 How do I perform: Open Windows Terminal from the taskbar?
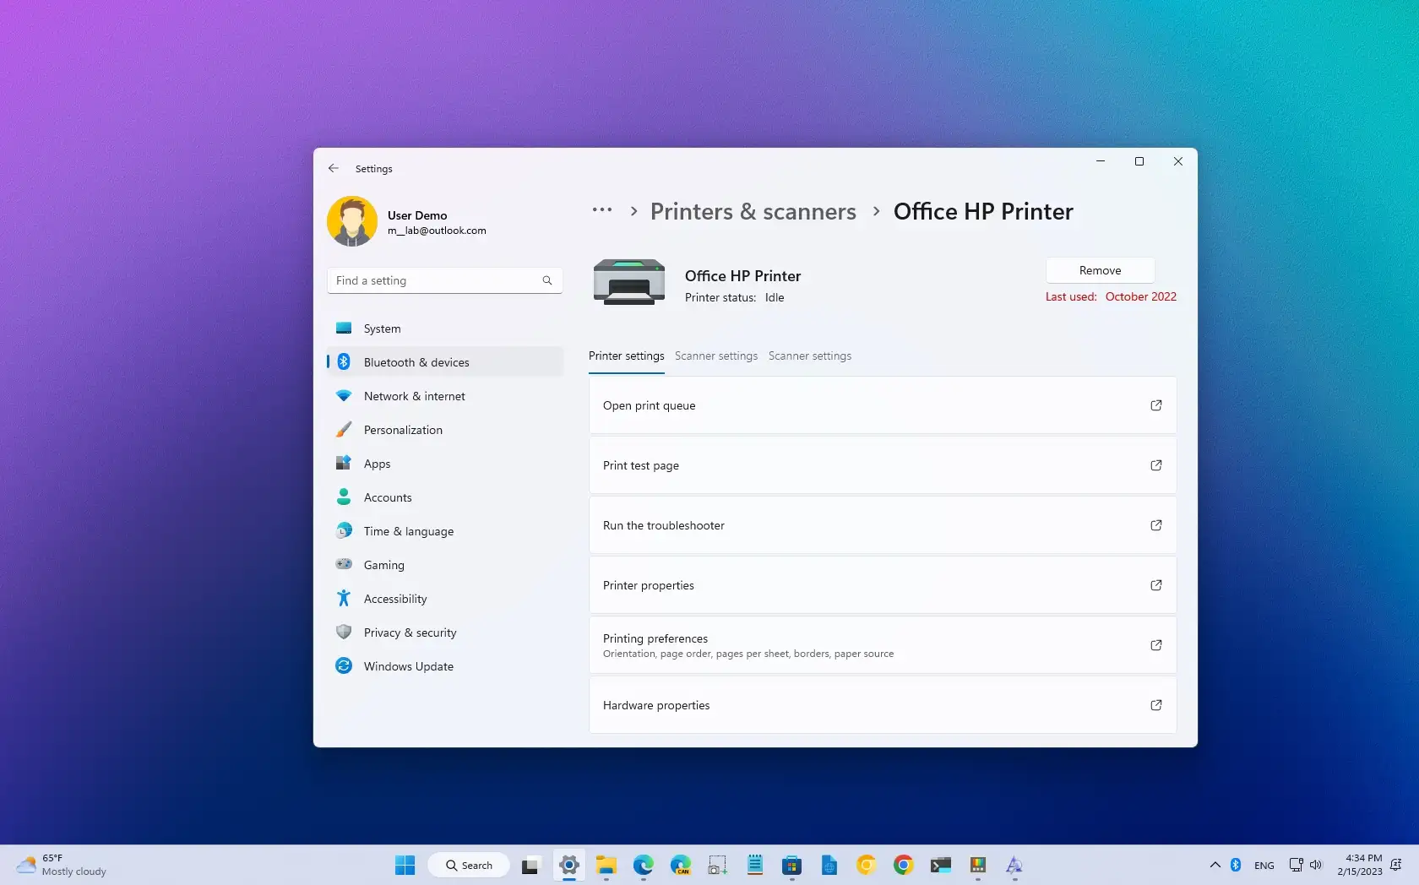(x=940, y=866)
